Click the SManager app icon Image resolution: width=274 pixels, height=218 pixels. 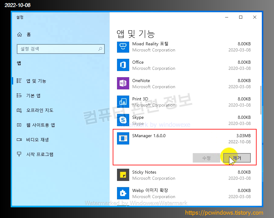pos(123,138)
